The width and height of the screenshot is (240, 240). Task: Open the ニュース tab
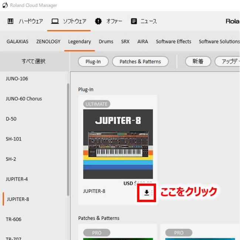tap(149, 21)
